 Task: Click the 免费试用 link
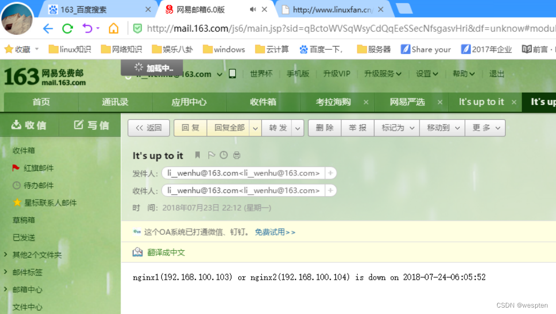tap(275, 232)
